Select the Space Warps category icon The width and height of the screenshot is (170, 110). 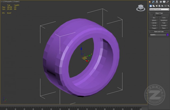tap(165, 6)
